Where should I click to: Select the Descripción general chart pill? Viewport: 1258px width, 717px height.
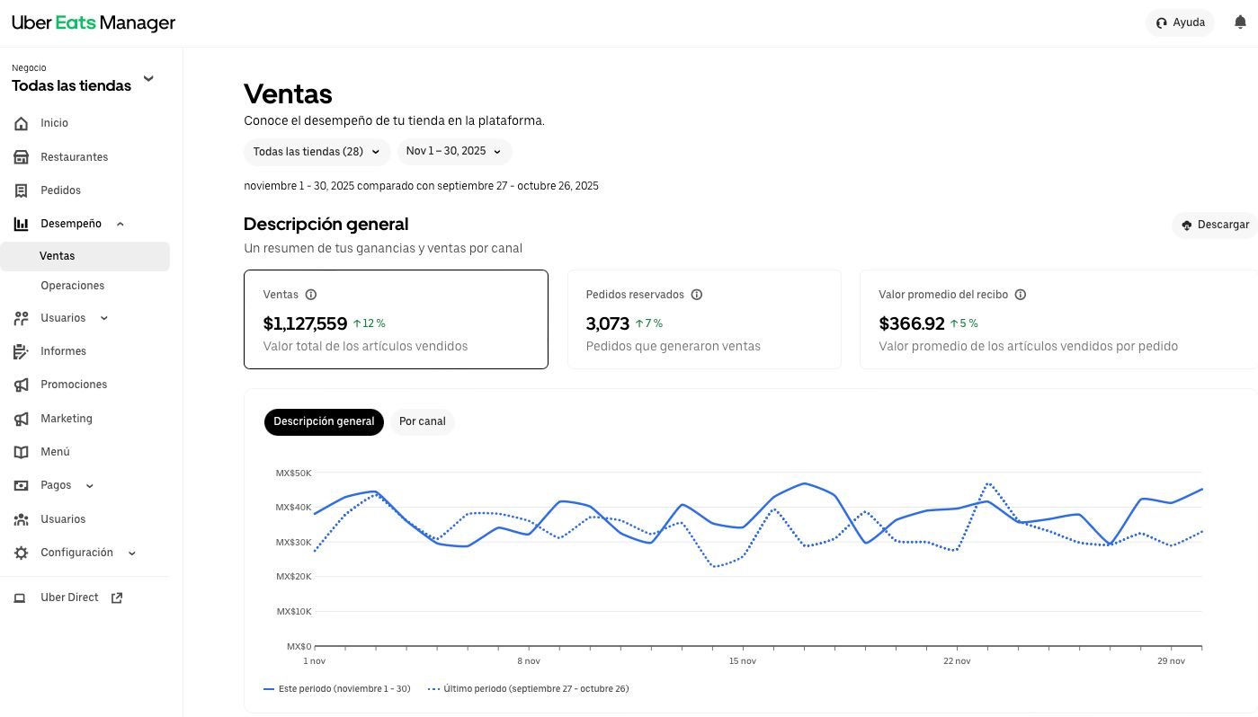pos(324,421)
